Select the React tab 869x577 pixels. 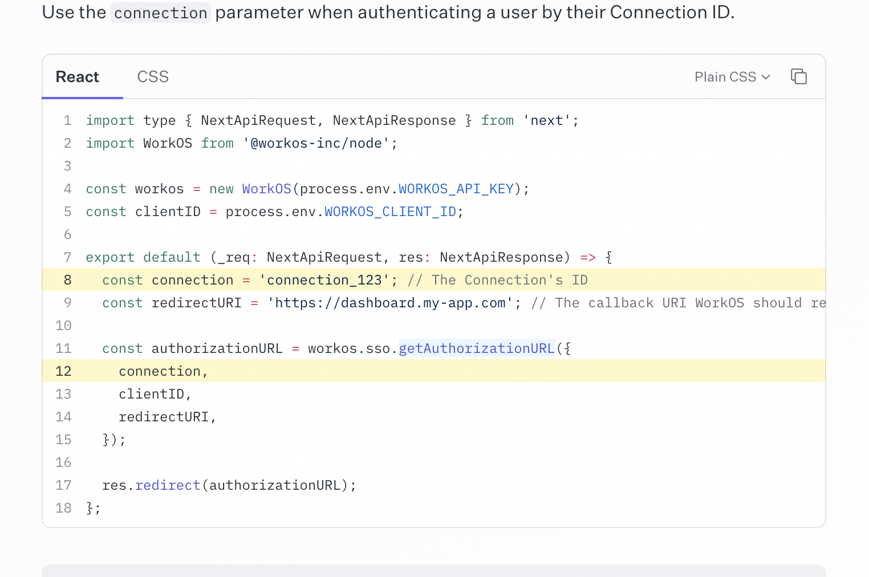pyautogui.click(x=77, y=76)
